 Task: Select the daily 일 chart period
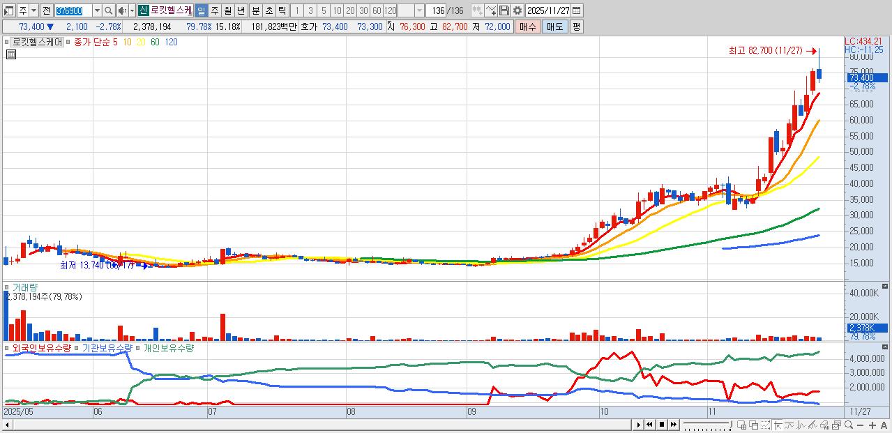tap(201, 10)
